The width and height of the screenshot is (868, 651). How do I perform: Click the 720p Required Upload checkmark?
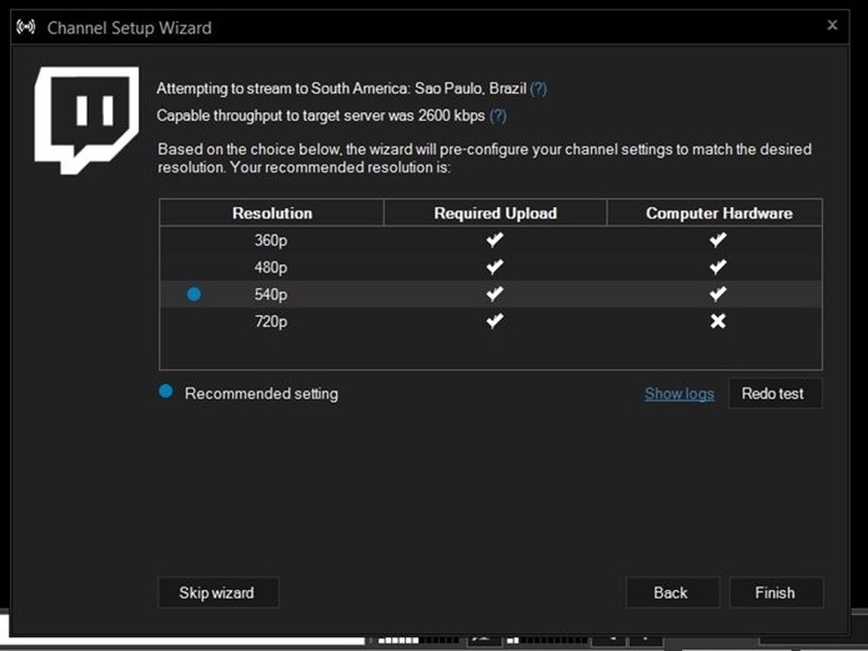point(495,321)
